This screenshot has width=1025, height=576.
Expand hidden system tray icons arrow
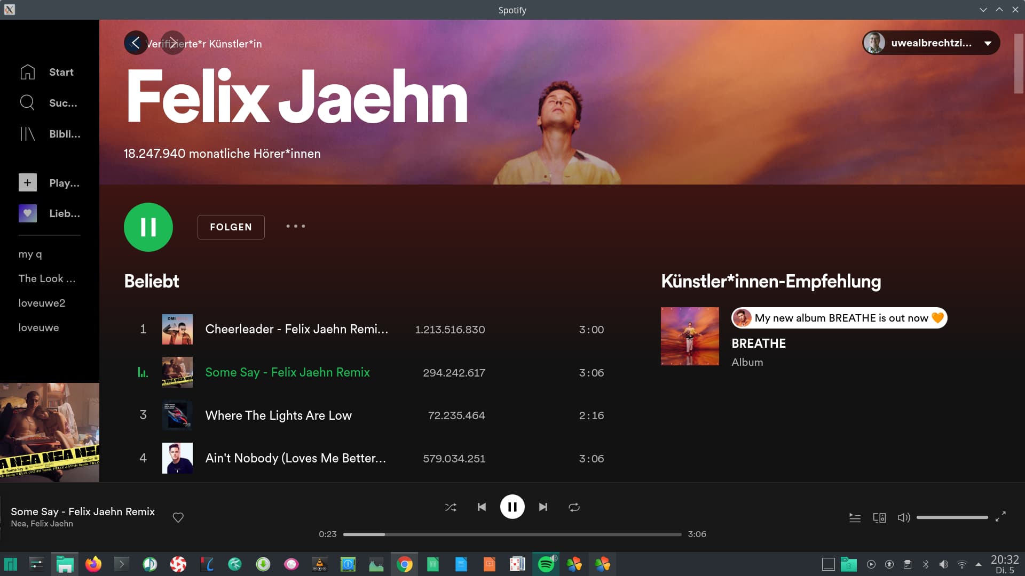(979, 564)
